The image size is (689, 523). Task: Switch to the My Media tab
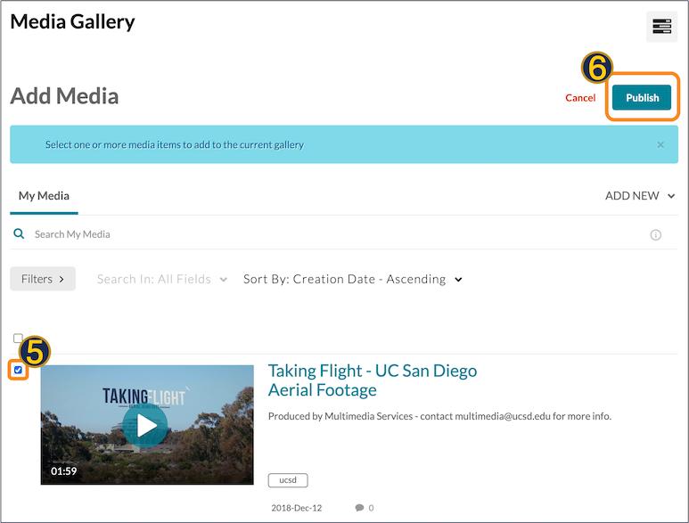point(44,196)
